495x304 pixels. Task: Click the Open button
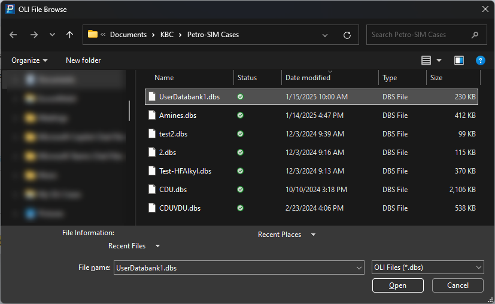click(398, 285)
